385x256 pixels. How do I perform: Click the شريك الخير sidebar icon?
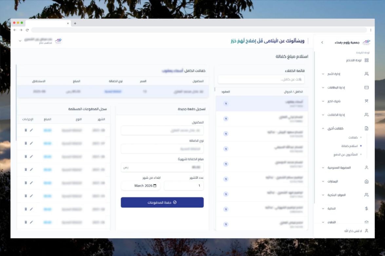[366, 101]
